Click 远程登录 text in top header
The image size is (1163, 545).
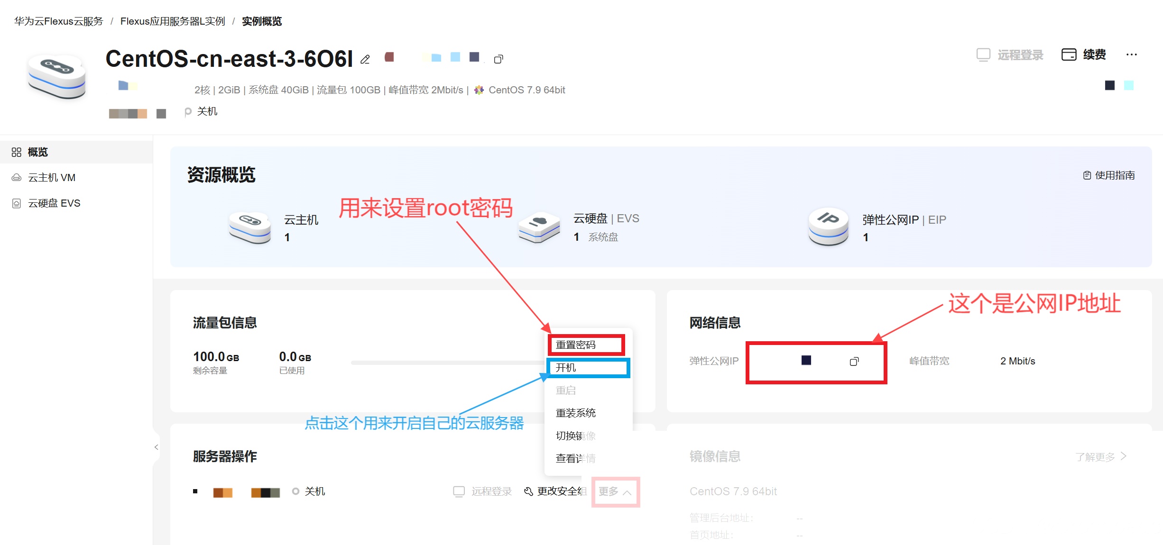tap(1020, 55)
